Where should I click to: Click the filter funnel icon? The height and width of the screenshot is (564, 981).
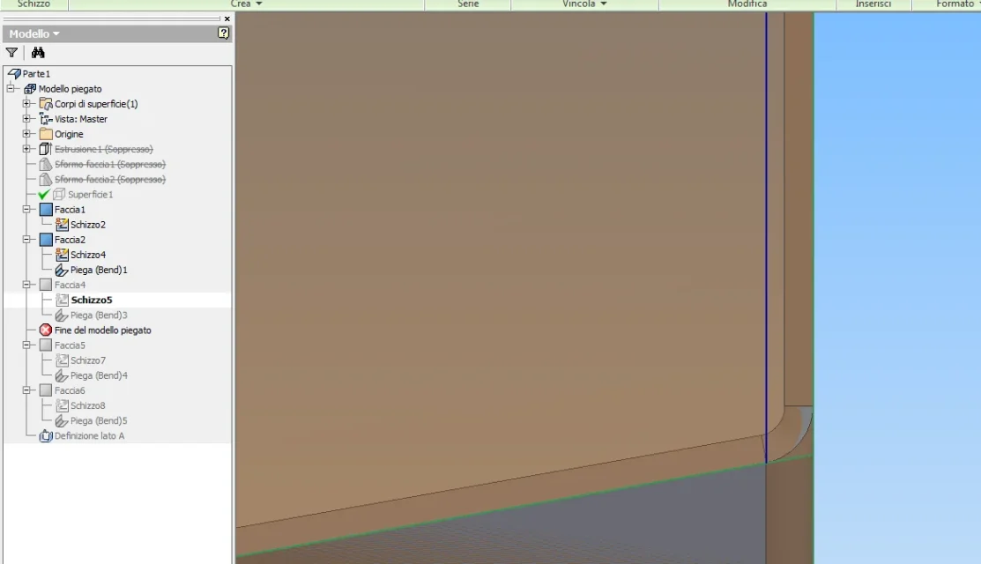click(x=11, y=53)
